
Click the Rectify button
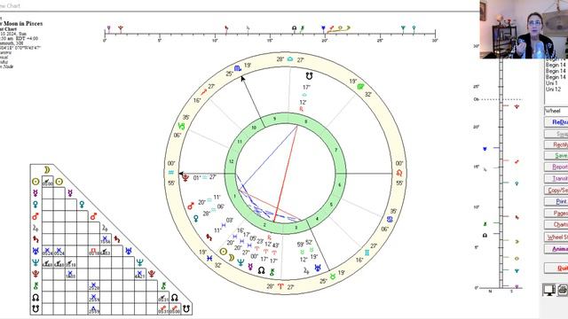point(556,144)
